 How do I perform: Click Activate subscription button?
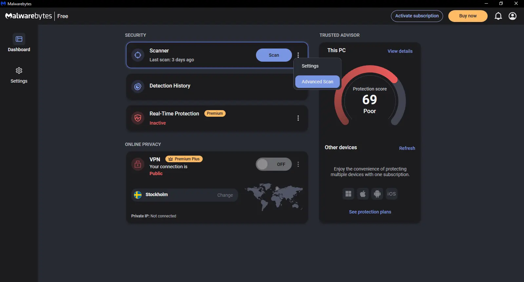tap(417, 16)
